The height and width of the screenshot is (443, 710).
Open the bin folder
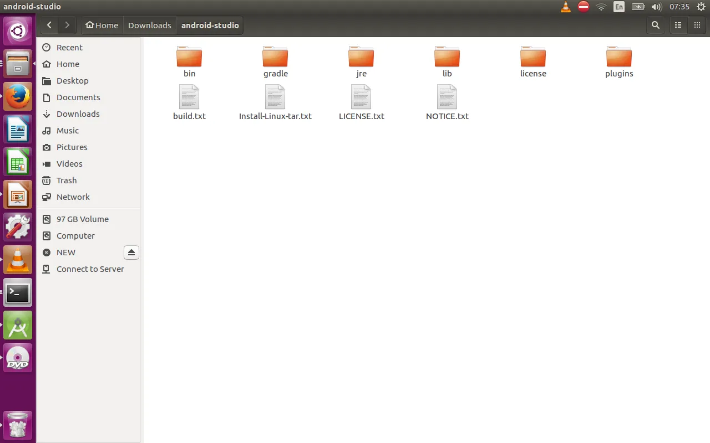[189, 56]
